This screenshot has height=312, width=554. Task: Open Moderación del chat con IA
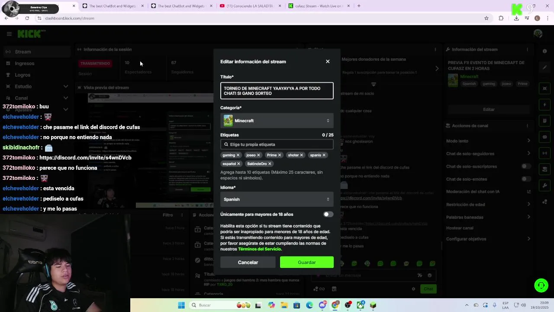pos(488,192)
